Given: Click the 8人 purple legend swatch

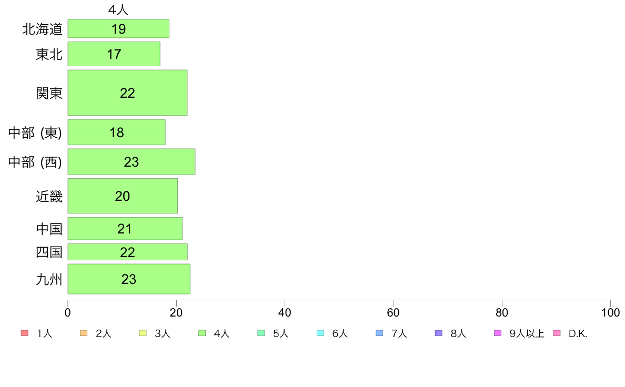Looking at the screenshot, I should point(438,333).
